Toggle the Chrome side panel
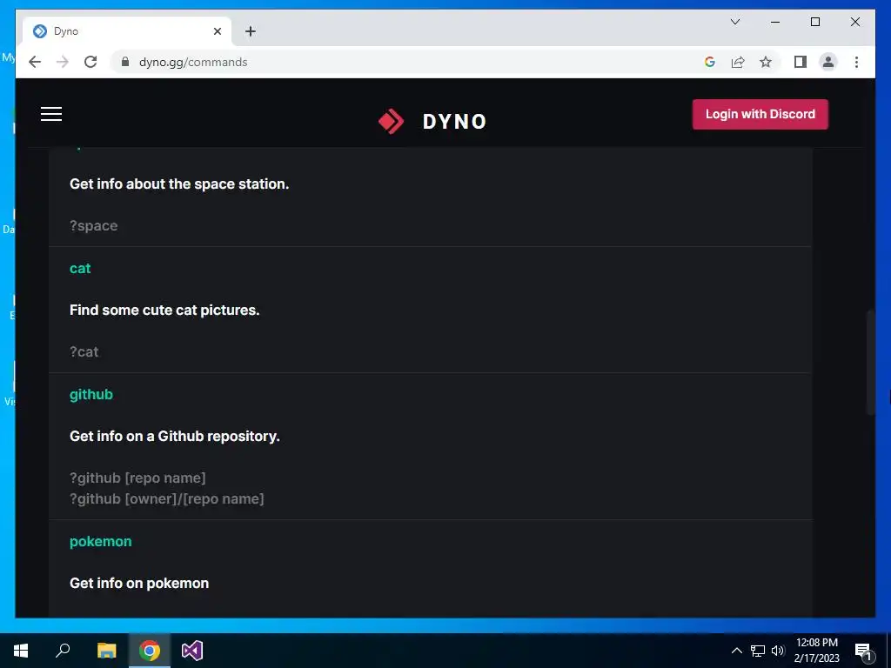The image size is (891, 668). [801, 62]
